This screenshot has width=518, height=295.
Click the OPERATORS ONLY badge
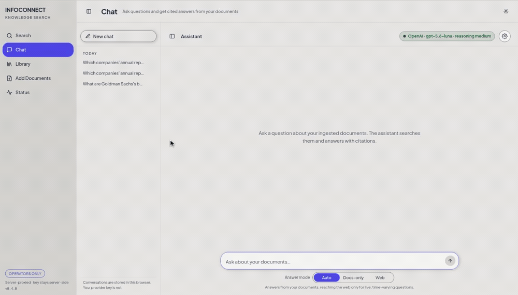click(25, 274)
